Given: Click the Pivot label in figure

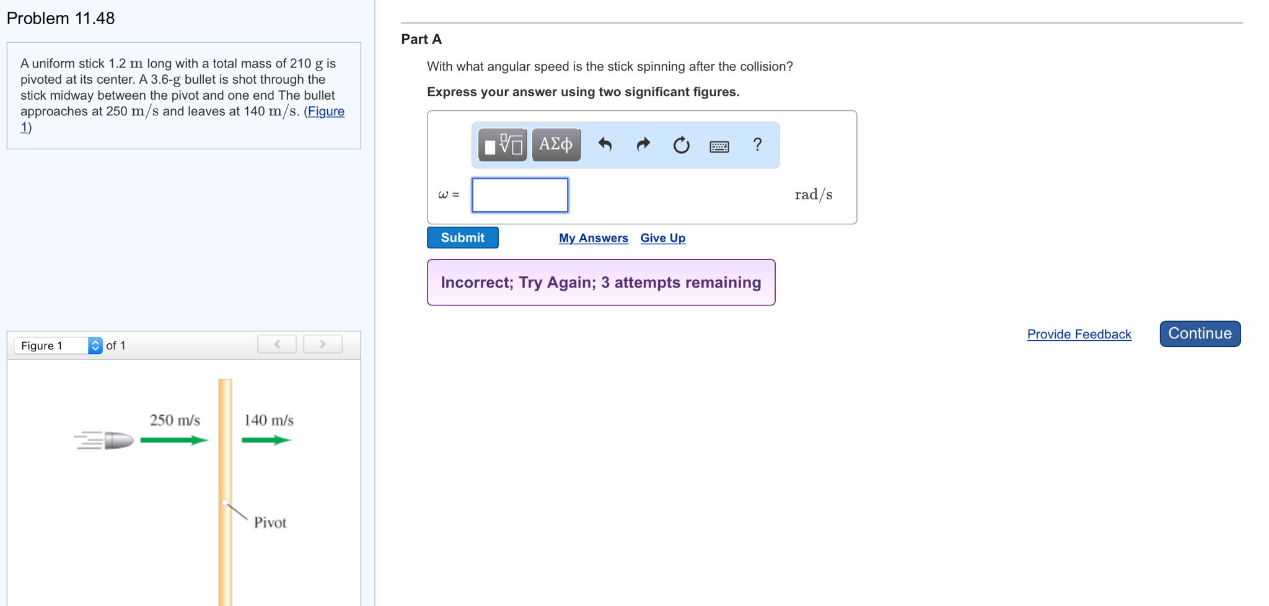Looking at the screenshot, I should coord(270,522).
